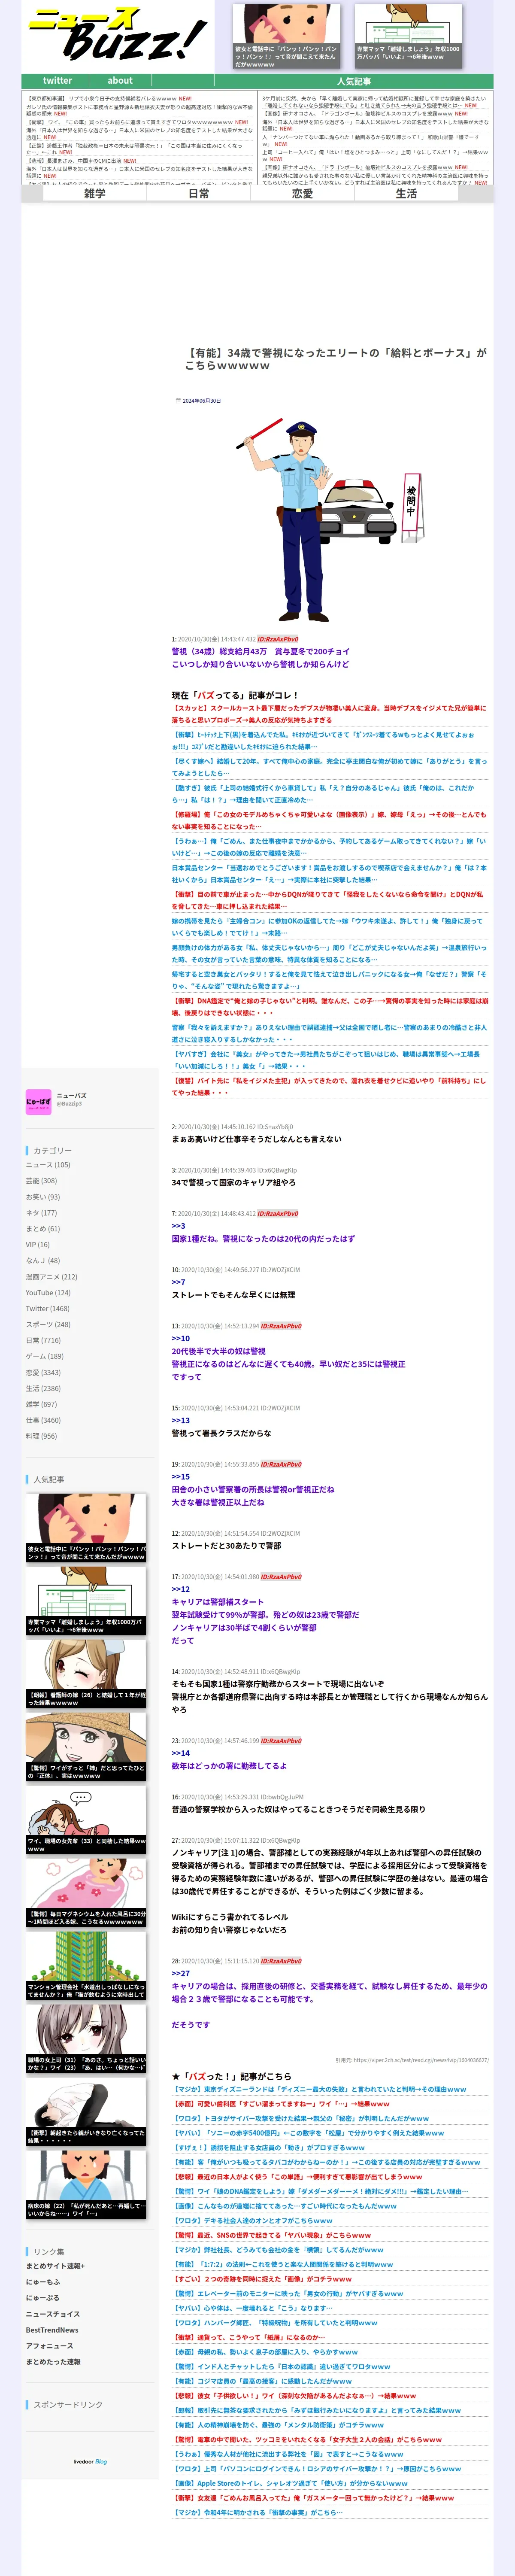Open sidebar thumbnail 病床の嫁(22)
The width and height of the screenshot is (515, 2576).
coord(86,2185)
